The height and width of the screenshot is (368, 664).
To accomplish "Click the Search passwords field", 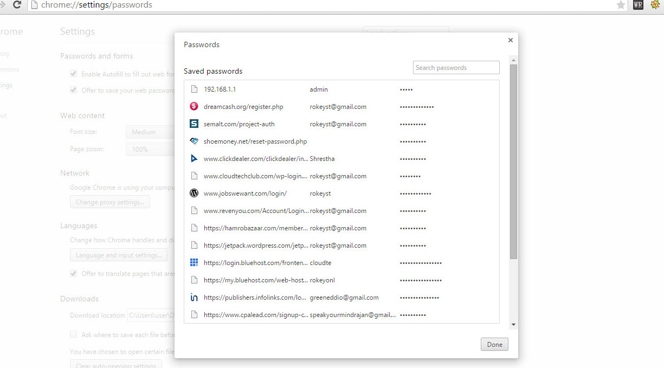I will coord(456,68).
